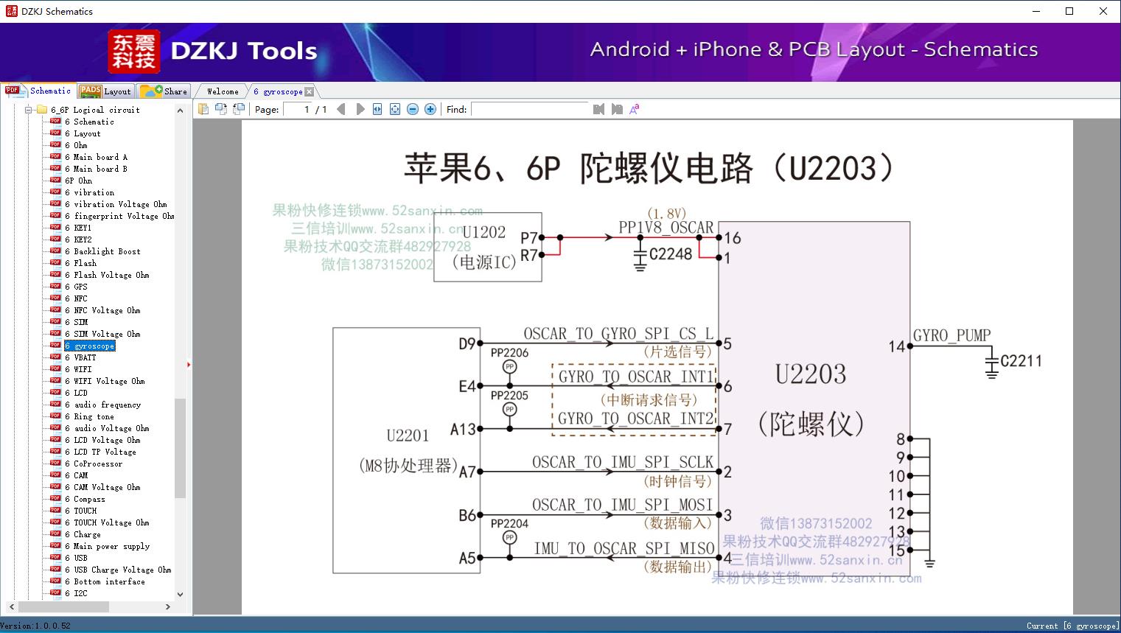
Task: Open the 6 TOUCH item
Action: point(80,511)
